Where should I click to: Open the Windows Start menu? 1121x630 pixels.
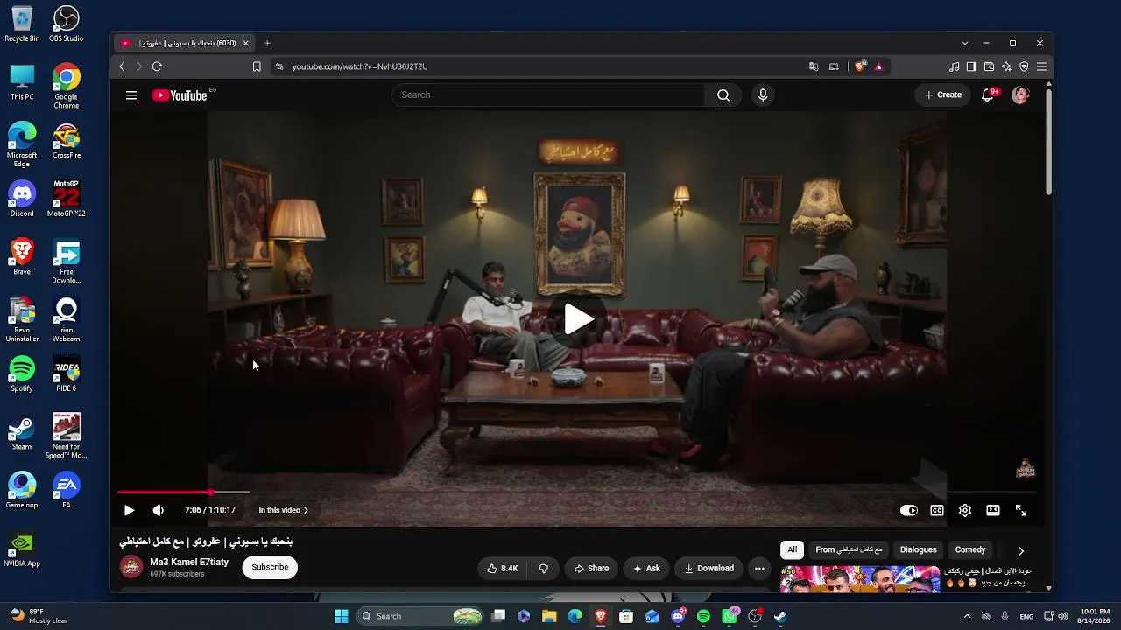point(342,616)
